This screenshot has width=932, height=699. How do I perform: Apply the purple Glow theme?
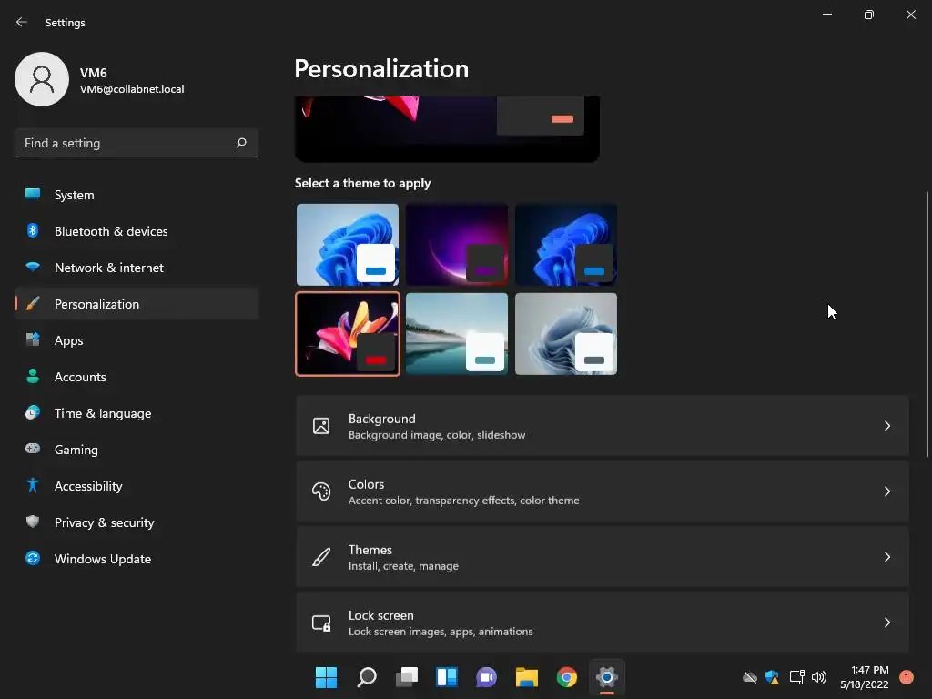pos(457,244)
